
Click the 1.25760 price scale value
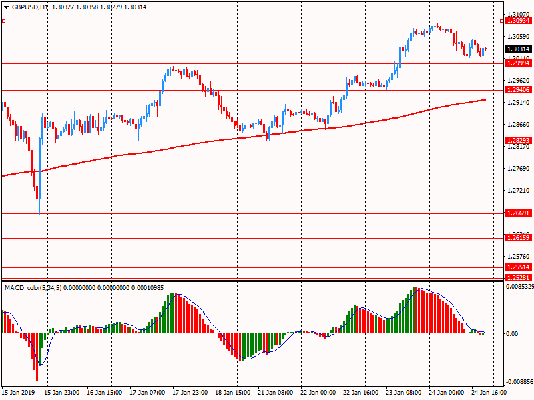coord(519,257)
